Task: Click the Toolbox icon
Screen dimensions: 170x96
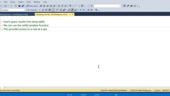Action: 131,6
